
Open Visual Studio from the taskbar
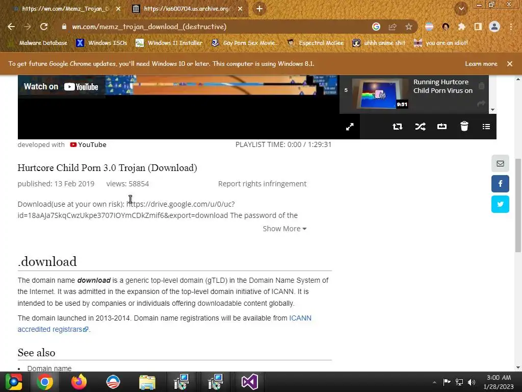[249, 382]
